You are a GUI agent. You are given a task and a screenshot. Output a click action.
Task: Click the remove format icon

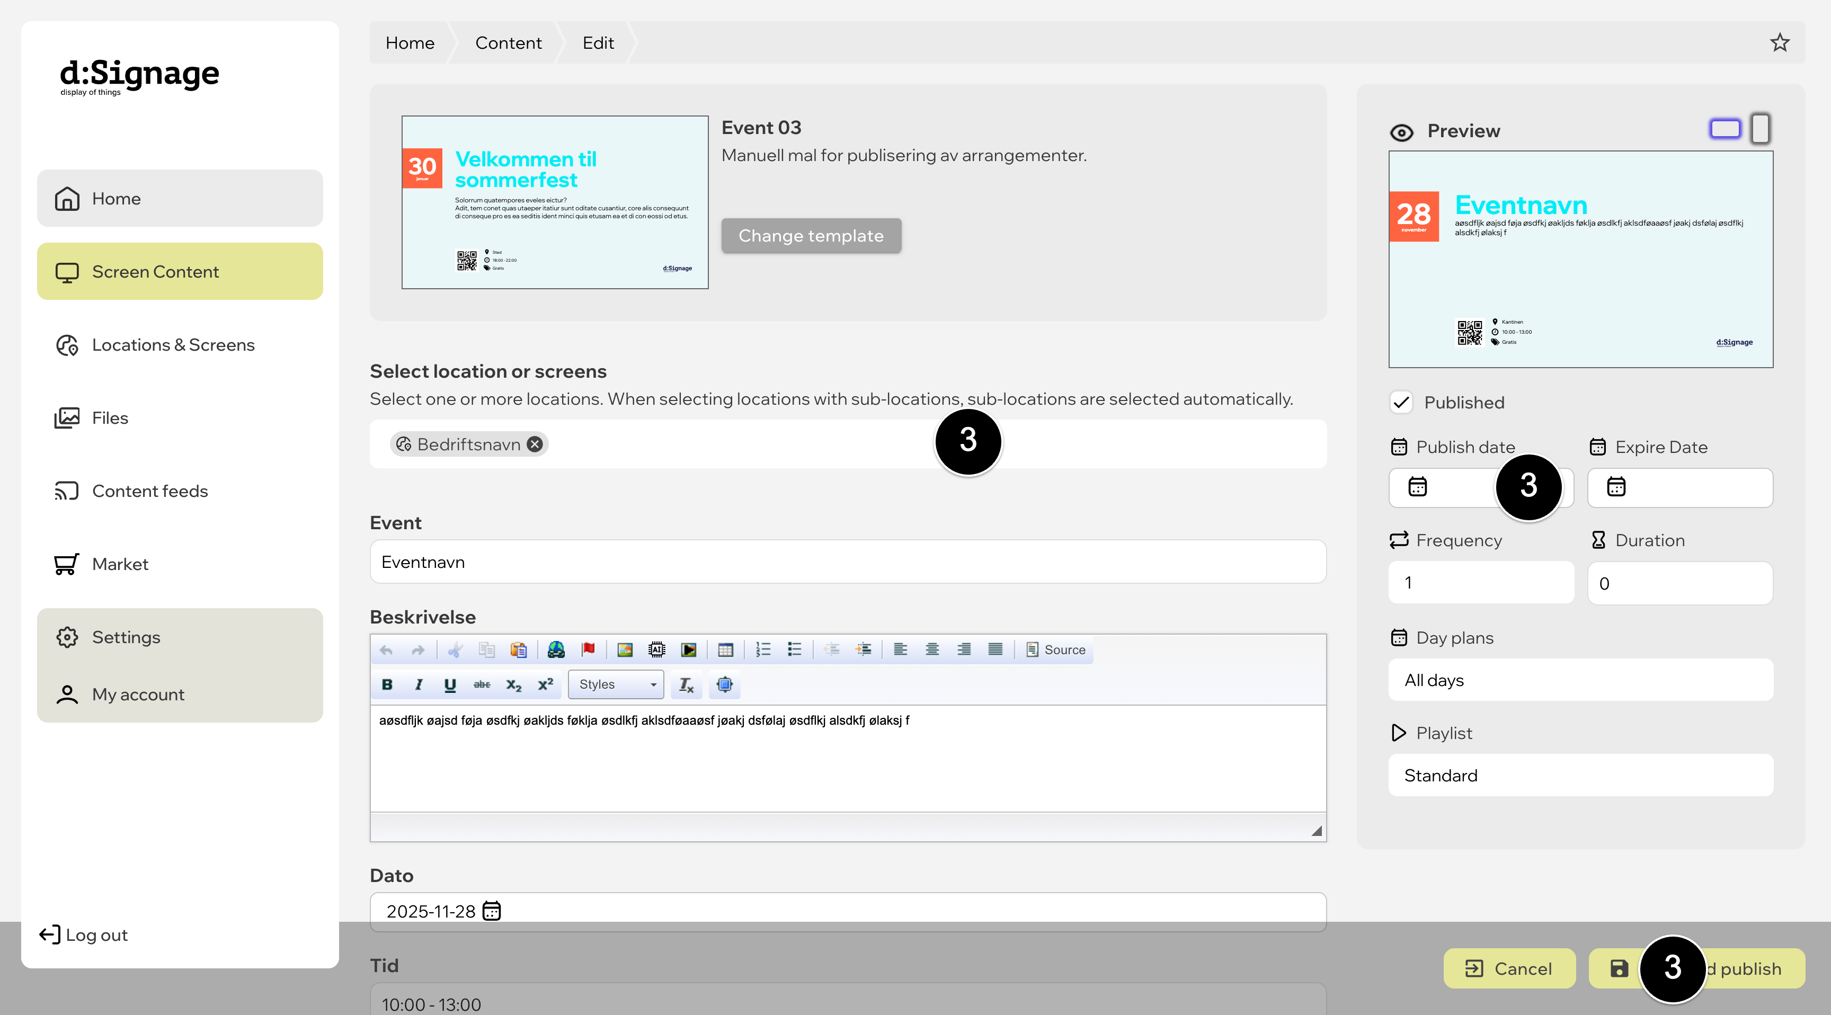click(686, 684)
